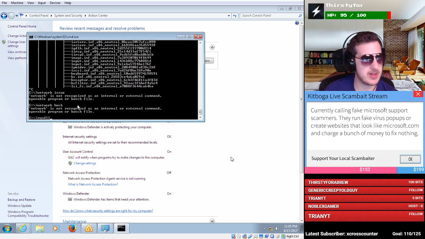Click NOBLEXGAMER host event row
The height and width of the screenshot is (239, 425).
click(x=365, y=206)
